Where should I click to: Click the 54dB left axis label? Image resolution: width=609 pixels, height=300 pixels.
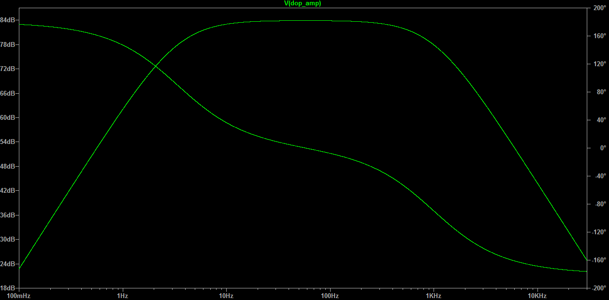pos(8,142)
